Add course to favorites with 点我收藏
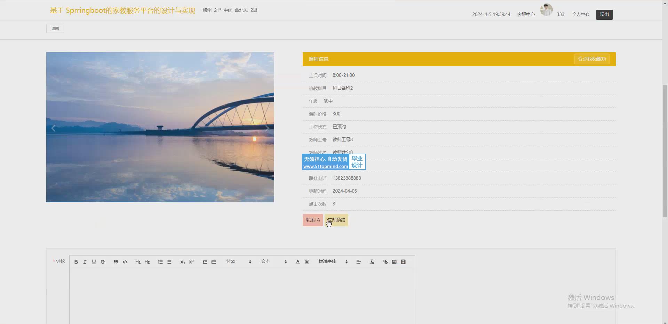 (592, 59)
